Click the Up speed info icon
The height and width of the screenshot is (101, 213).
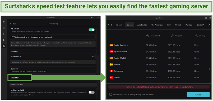pos(172,36)
